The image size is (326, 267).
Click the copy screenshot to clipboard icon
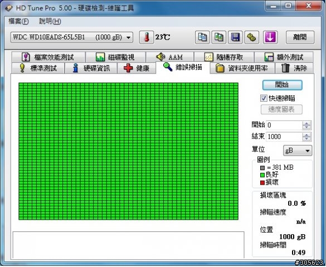218,38
